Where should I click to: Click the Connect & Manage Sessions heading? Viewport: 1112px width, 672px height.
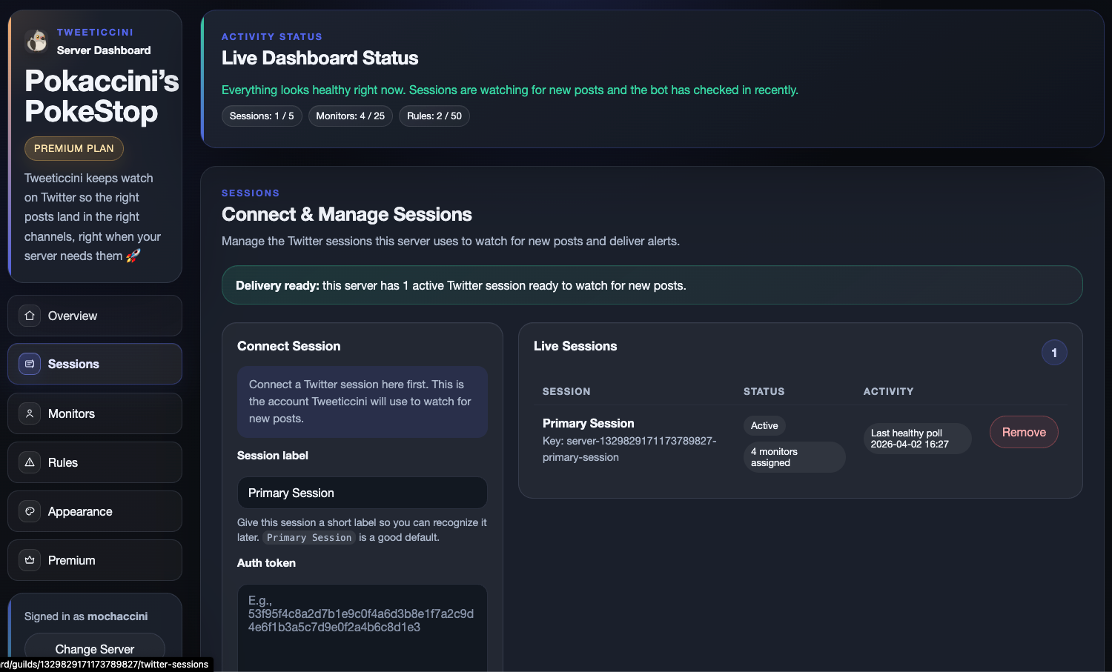tap(347, 214)
